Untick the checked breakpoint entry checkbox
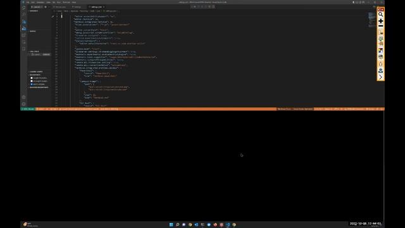The height and width of the screenshot is (228, 405). pos(32,84)
